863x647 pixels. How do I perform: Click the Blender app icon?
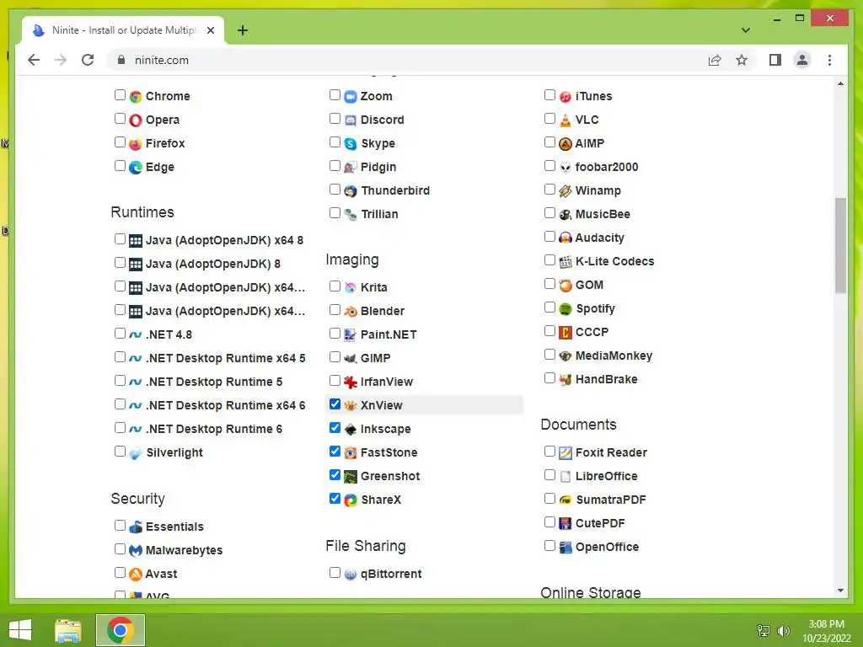[351, 312]
